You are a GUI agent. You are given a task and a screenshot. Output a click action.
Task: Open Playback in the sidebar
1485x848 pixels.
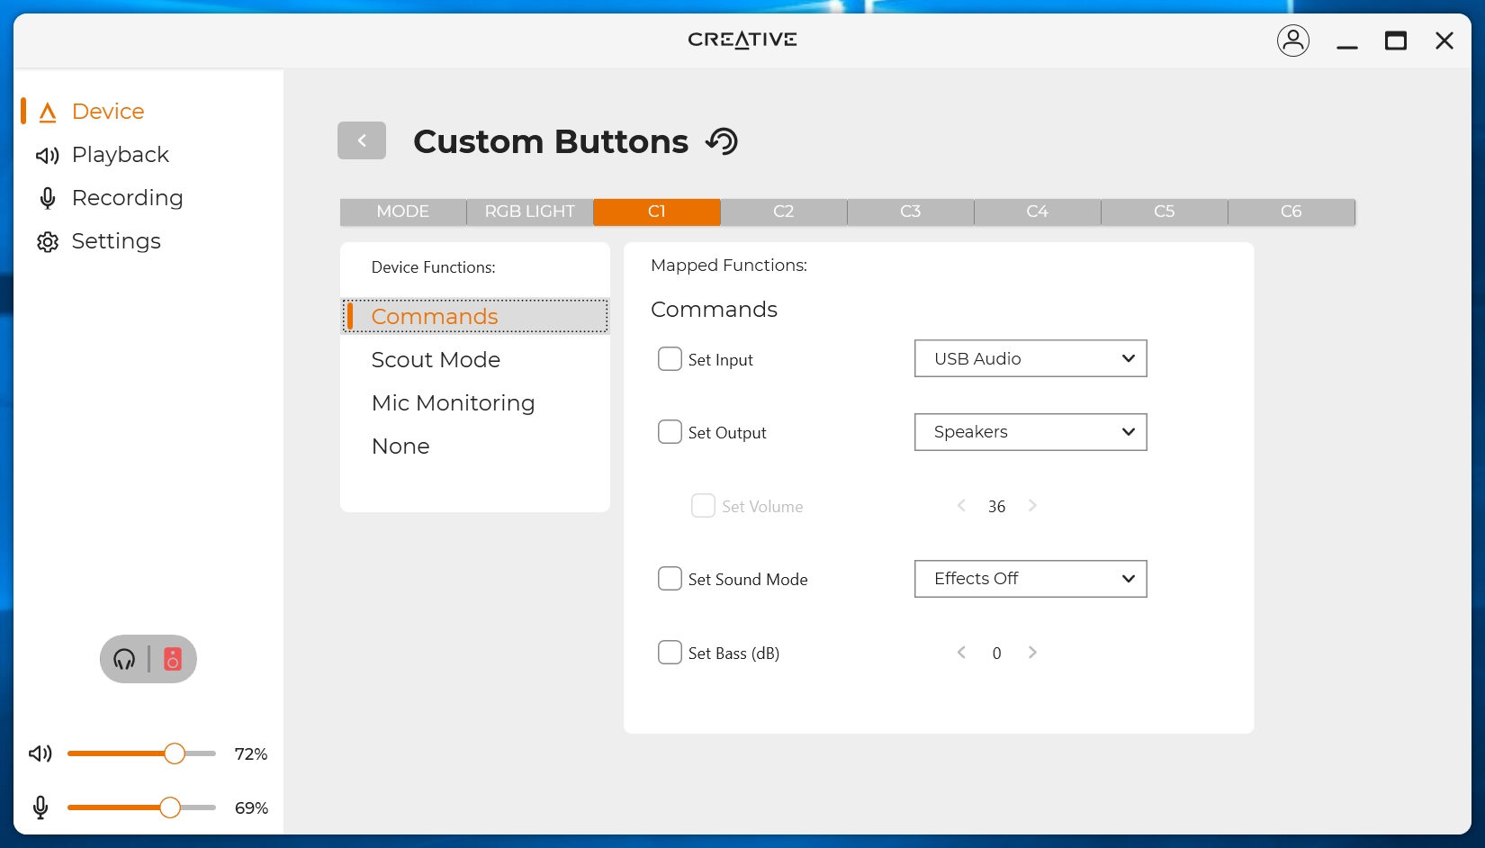pyautogui.click(x=120, y=155)
